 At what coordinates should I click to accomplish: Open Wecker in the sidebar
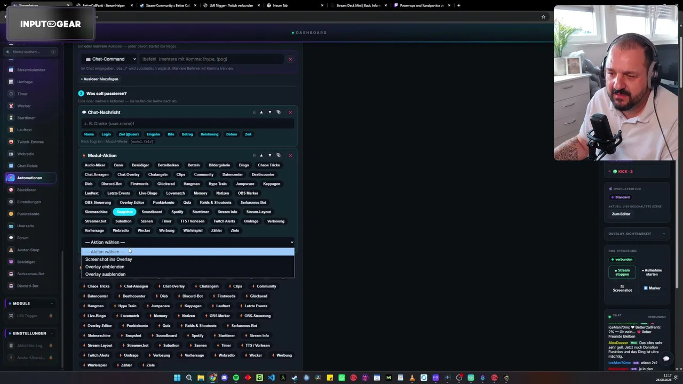coord(24,106)
